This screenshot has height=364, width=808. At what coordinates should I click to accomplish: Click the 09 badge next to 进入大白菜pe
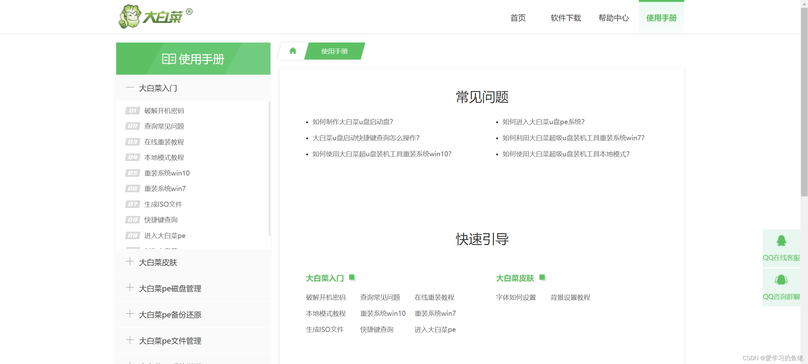pos(133,235)
